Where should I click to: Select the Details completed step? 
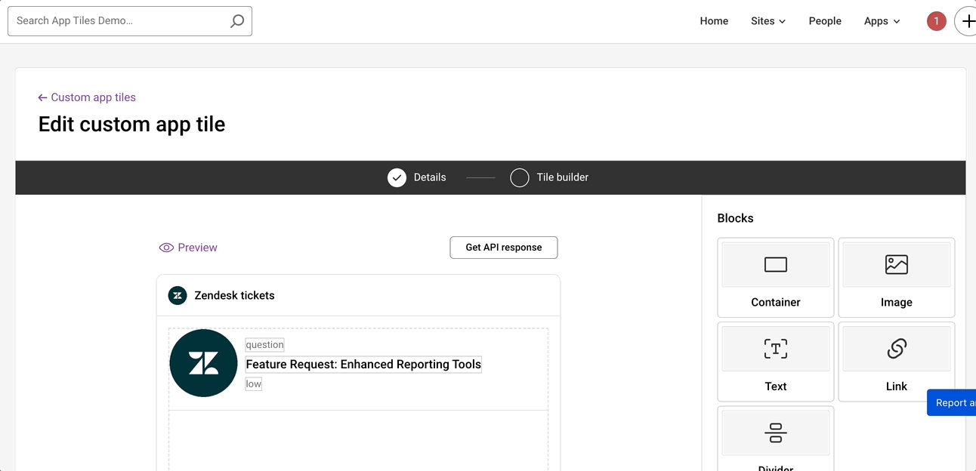397,177
